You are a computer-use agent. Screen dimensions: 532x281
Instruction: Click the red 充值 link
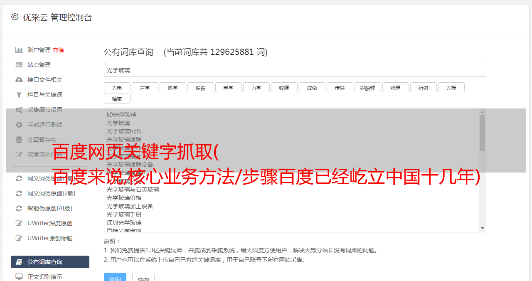pyautogui.click(x=58, y=50)
